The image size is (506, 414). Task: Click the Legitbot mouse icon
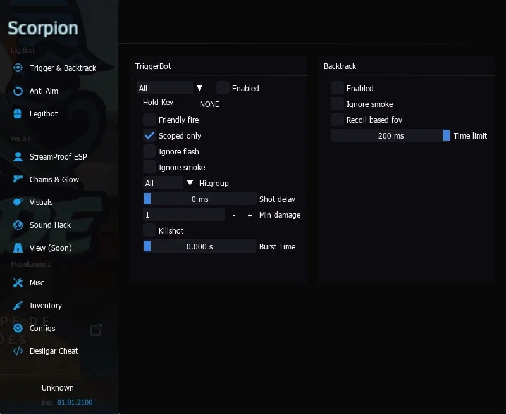click(x=18, y=114)
